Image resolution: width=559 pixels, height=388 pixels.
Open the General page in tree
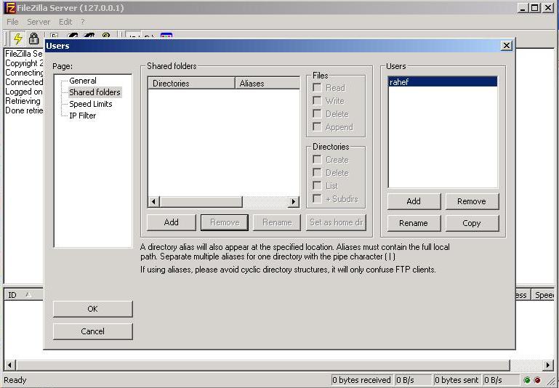click(x=83, y=81)
